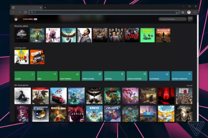Click the Xbox logo icon
The height and width of the screenshot is (138, 208).
coord(16,19)
